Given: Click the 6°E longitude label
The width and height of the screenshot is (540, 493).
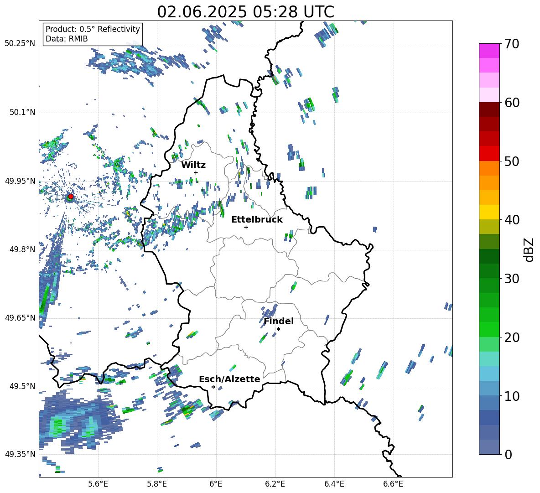Looking at the screenshot, I should pos(216,484).
